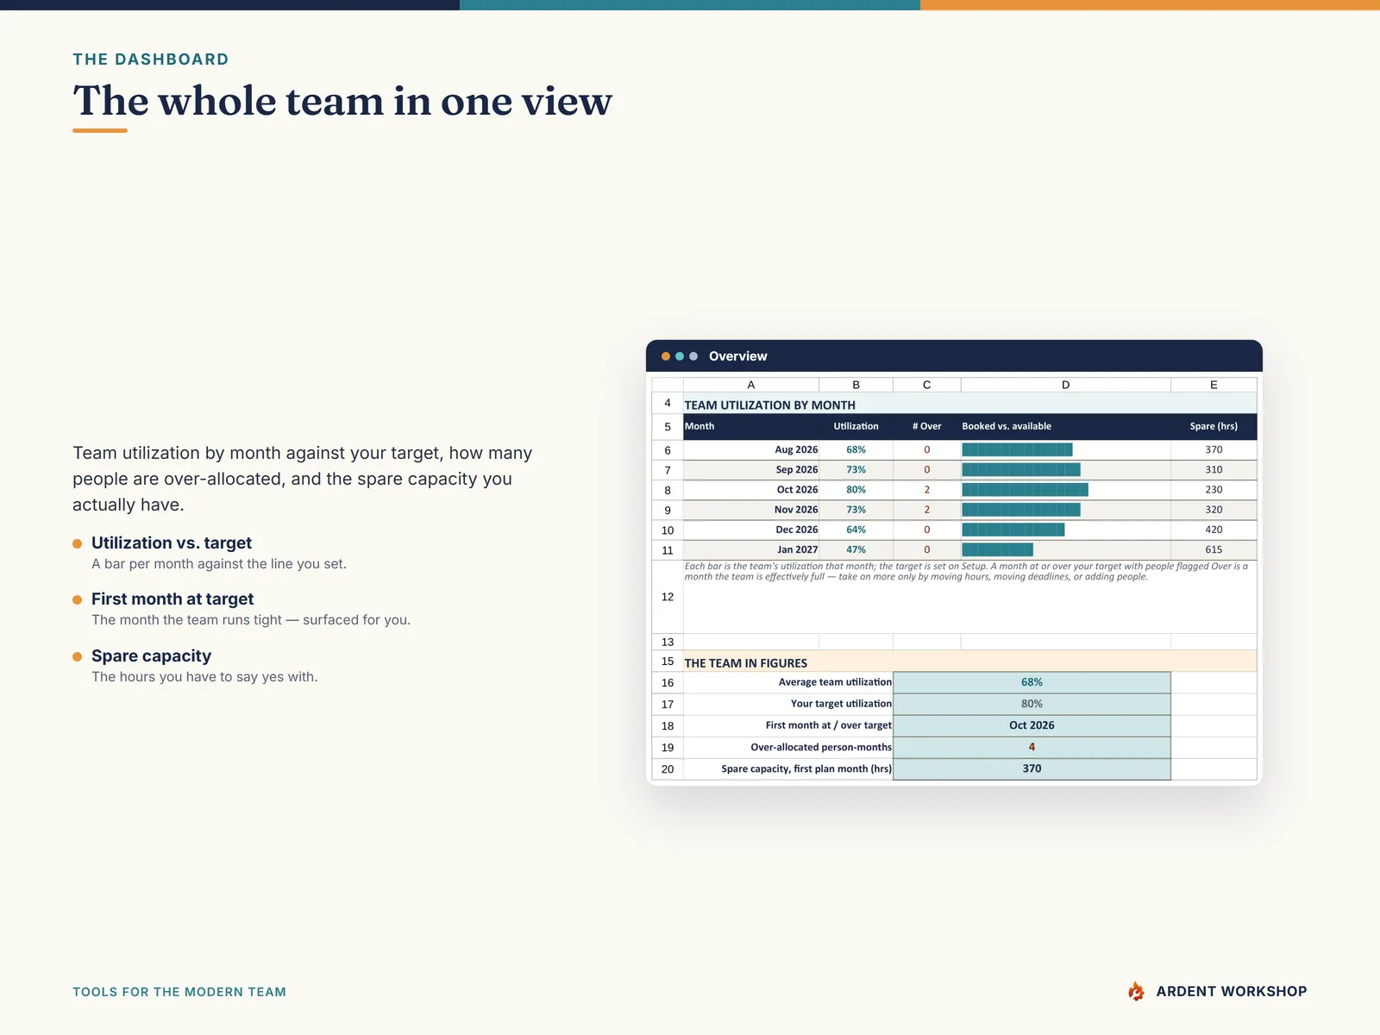1380x1035 pixels.
Task: Click the grey dot in Overview window titlebar
Action: (693, 356)
